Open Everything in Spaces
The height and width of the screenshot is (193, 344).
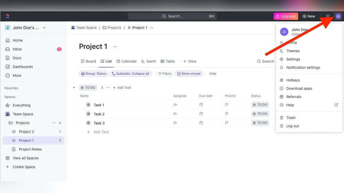21,105
